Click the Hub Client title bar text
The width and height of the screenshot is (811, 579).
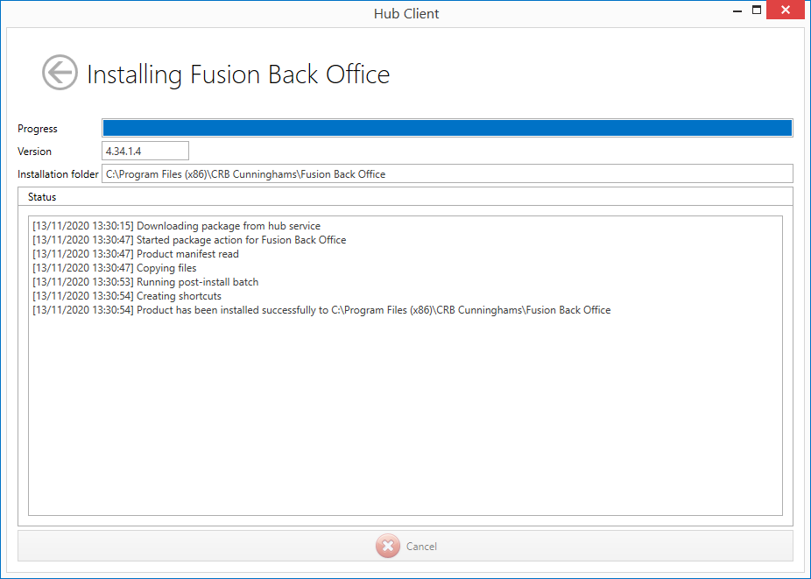click(405, 13)
